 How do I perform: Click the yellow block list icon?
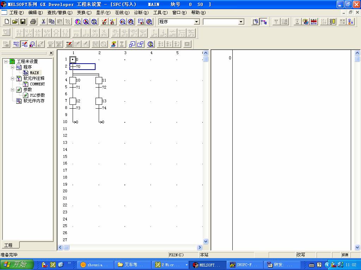point(332,21)
